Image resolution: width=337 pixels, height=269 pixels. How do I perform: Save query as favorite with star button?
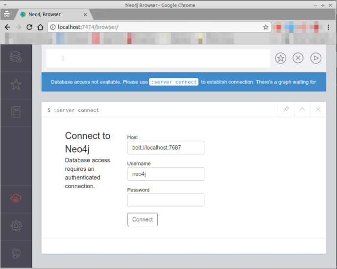click(x=281, y=58)
